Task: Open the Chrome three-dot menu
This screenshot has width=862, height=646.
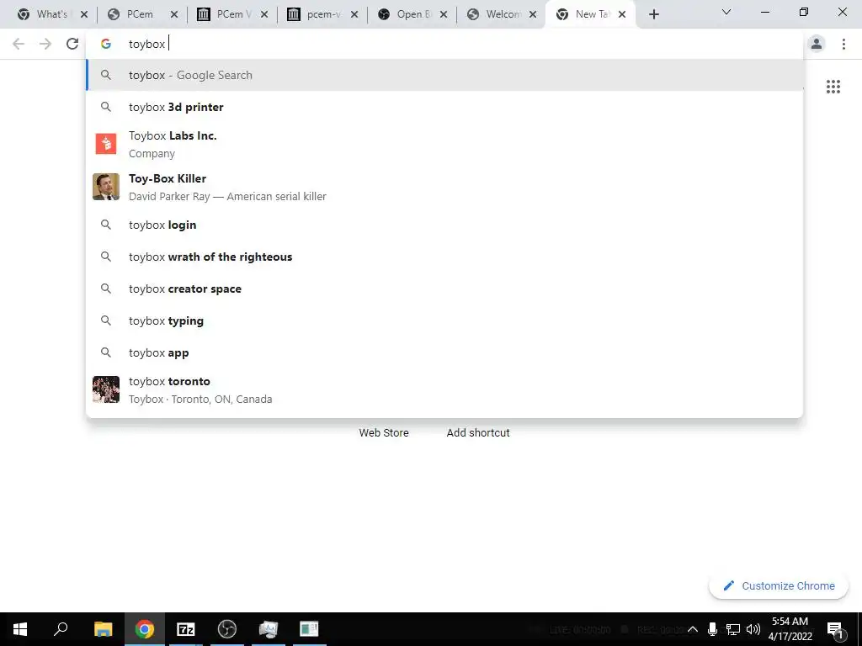Action: tap(843, 44)
